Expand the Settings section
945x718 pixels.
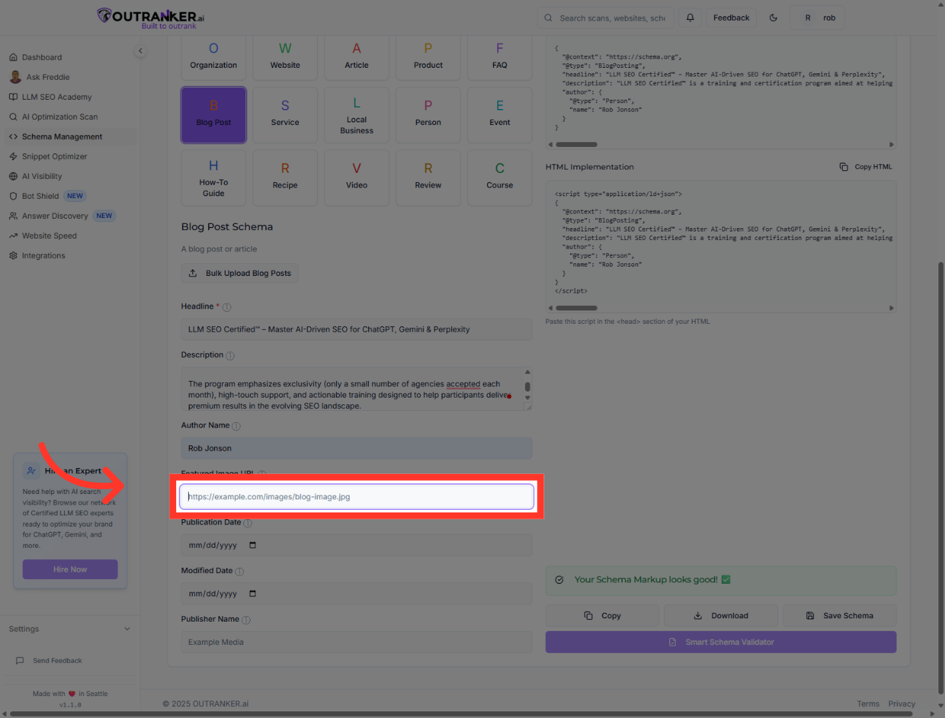pyautogui.click(x=70, y=629)
